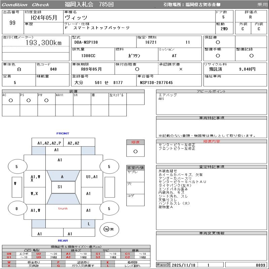The image size is (269, 269).
Task: Click the A1,A2,A2,P front bumper cell
Action: pyautogui.click(x=49, y=143)
